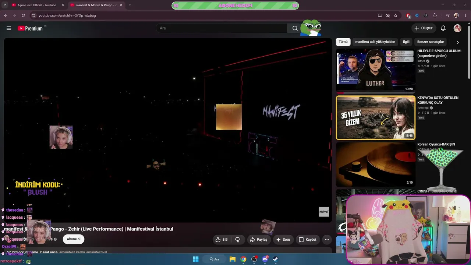
Task: Open the Chrome extensions puzzle menu
Action: [x=435, y=15]
